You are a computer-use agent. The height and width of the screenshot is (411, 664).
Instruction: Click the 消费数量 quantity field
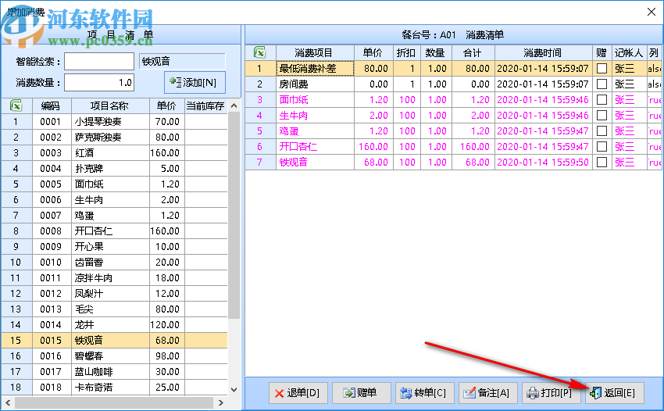coord(99,83)
